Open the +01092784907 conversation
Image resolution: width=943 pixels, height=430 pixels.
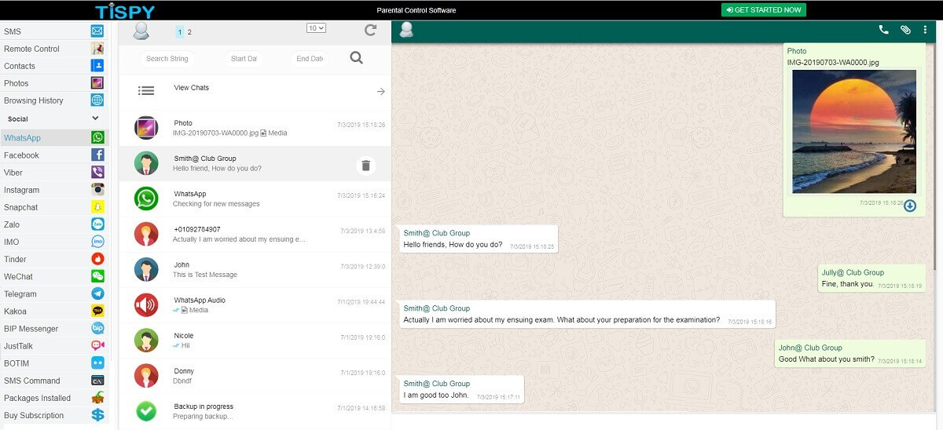pos(255,235)
